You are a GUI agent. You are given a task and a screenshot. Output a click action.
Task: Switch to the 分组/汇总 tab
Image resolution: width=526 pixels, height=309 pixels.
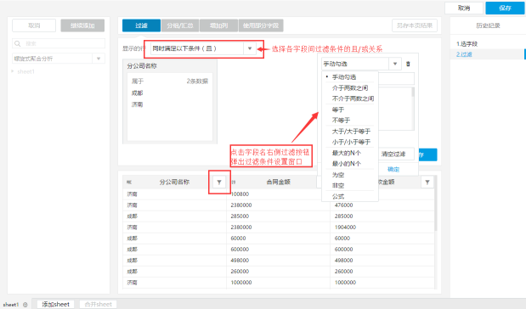pyautogui.click(x=180, y=25)
